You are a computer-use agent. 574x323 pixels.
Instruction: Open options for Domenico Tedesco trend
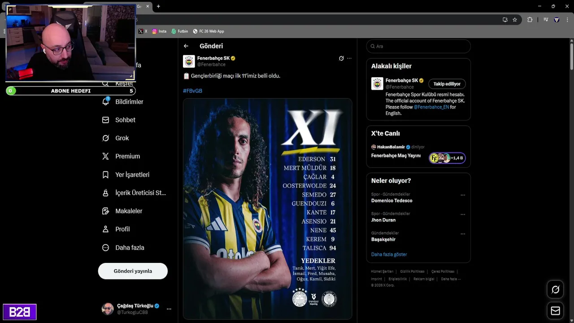[463, 195]
